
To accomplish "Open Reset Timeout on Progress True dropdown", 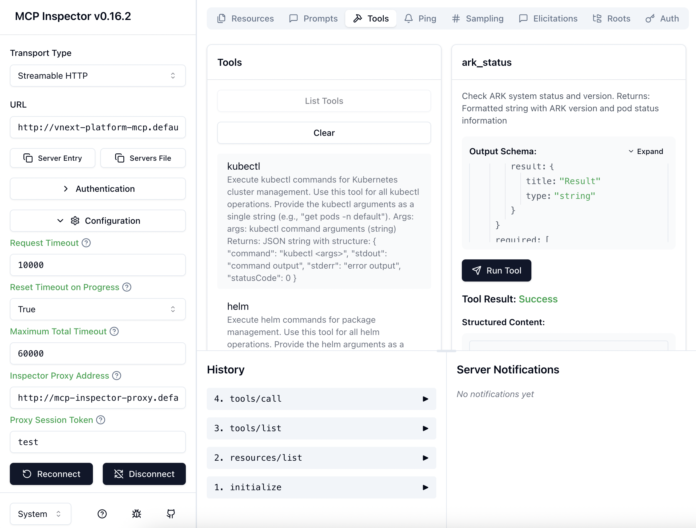I will (98, 309).
